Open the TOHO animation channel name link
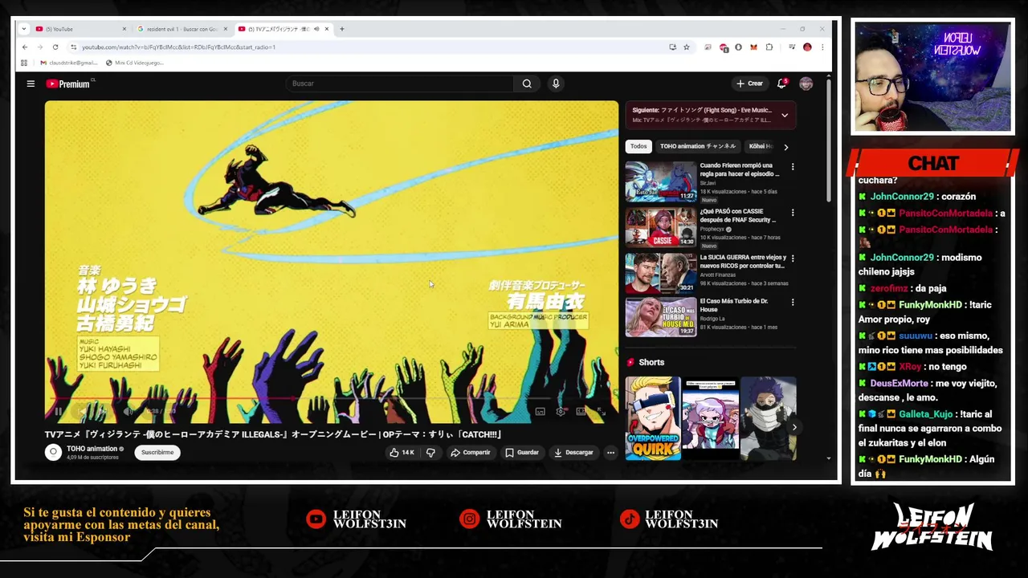 click(x=92, y=449)
